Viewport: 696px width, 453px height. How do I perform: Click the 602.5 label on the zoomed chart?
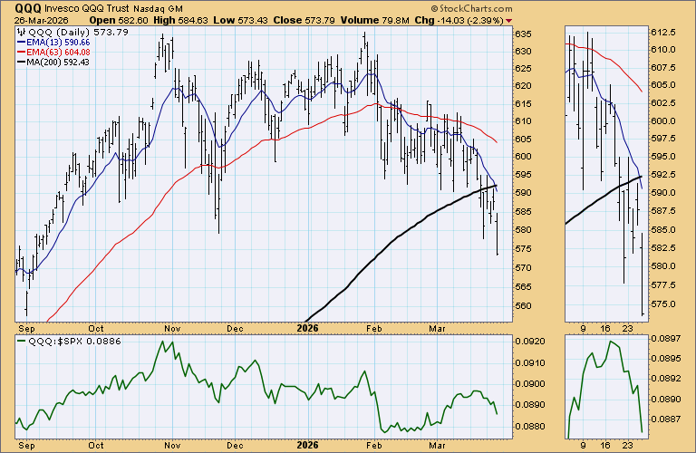coord(663,103)
